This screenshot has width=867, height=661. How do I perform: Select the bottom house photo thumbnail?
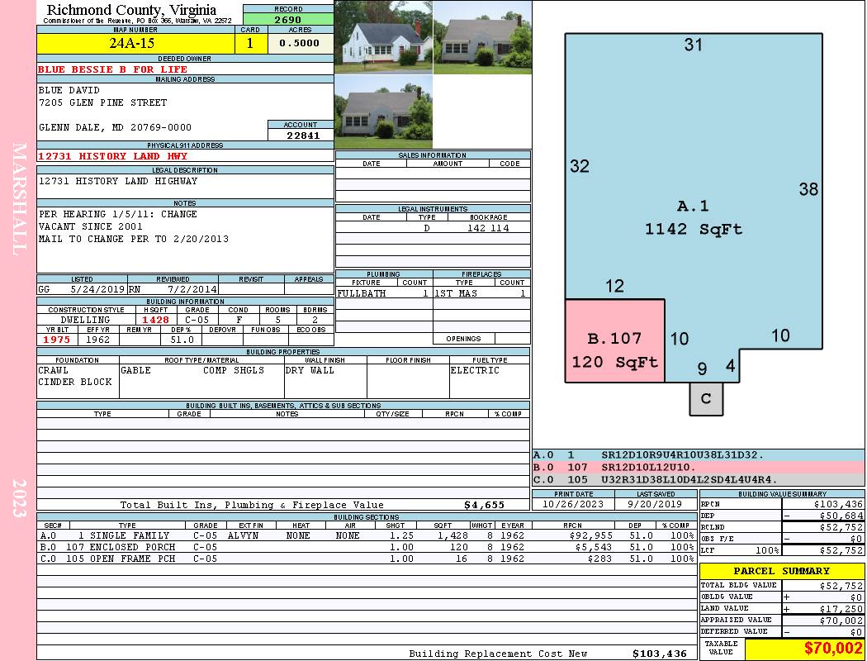[383, 112]
